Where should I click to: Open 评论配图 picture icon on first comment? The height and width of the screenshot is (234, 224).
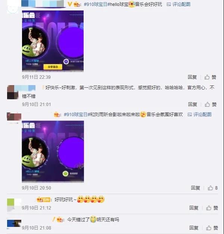(x=169, y=4)
